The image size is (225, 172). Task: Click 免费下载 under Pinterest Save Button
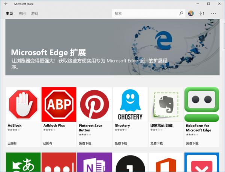click(85, 143)
